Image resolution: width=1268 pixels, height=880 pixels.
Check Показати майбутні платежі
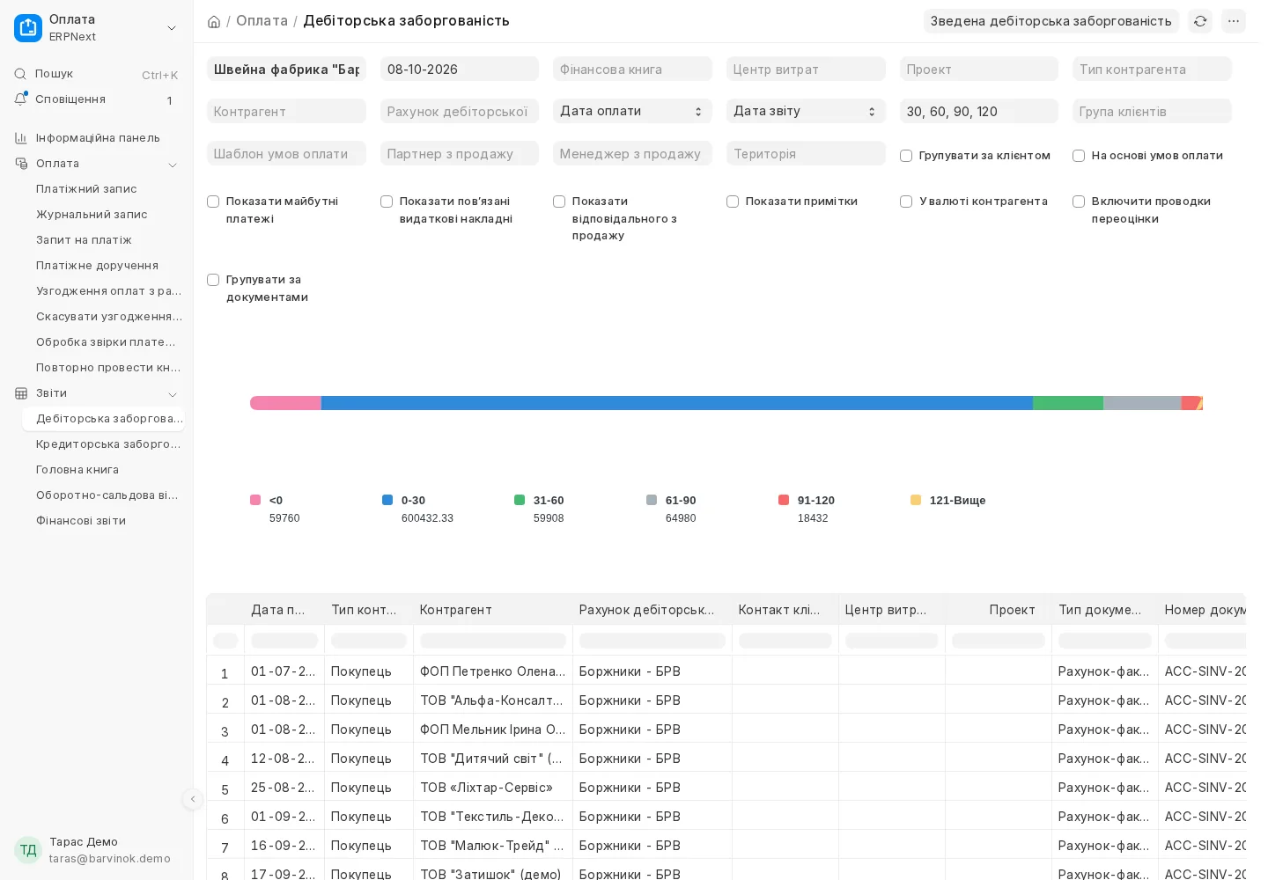tap(213, 202)
